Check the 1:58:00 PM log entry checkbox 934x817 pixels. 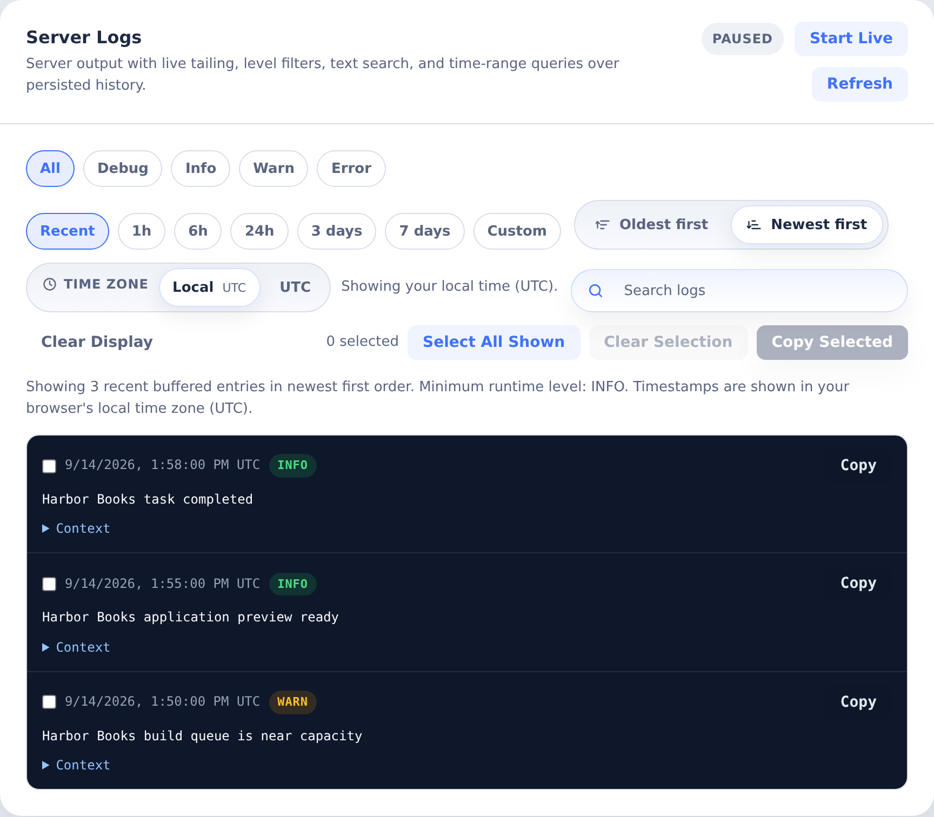(x=49, y=466)
